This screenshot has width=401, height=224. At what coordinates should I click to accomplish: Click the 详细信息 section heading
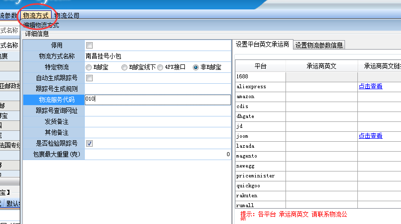(x=37, y=34)
